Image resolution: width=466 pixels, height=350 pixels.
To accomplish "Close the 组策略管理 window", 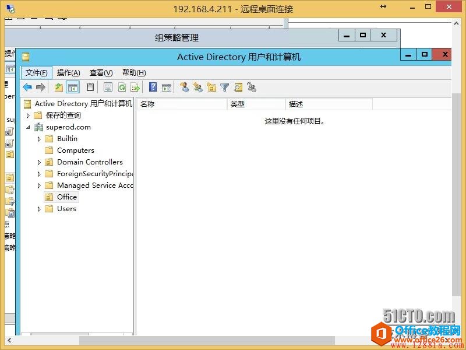I will coord(383,36).
